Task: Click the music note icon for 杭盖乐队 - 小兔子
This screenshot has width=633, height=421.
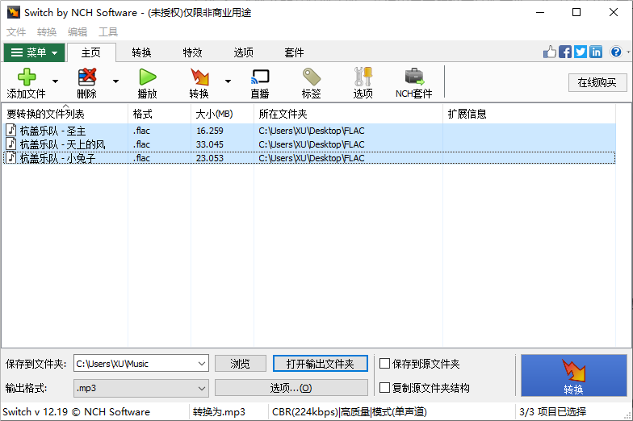Action: click(x=11, y=158)
